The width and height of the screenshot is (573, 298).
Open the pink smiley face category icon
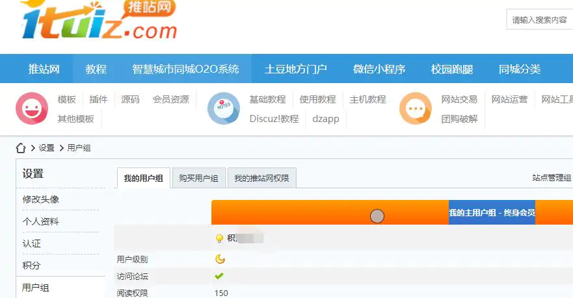(32, 108)
